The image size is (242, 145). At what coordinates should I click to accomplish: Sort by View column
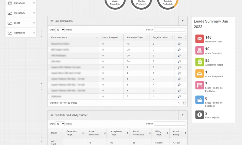click(181, 37)
